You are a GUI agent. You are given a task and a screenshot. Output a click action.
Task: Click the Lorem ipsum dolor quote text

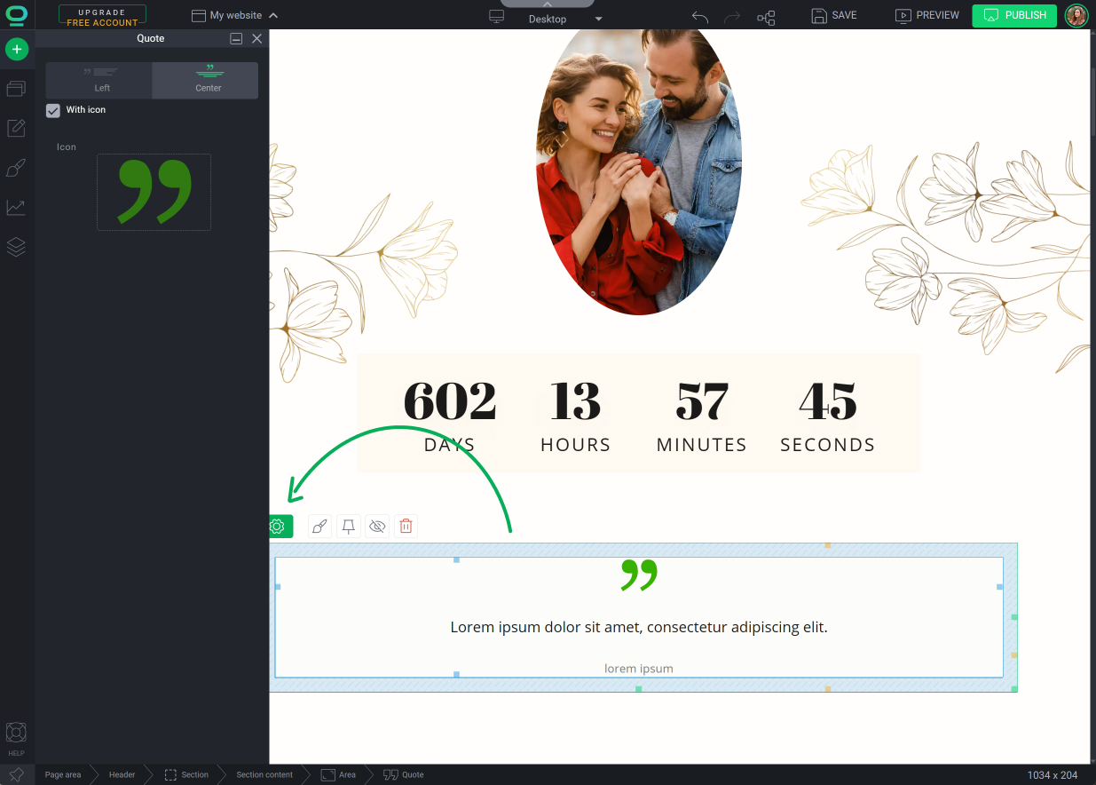[x=639, y=627]
